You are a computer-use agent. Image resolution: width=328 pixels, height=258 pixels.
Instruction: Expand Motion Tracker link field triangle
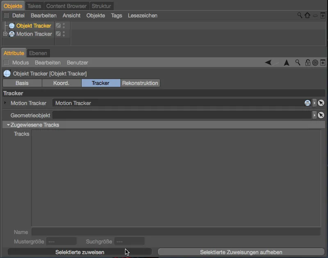tap(5, 102)
